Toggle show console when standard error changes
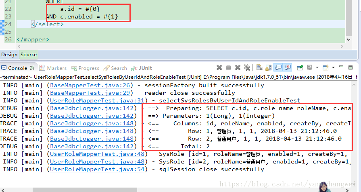The width and height of the screenshot is (361, 192). point(288,68)
